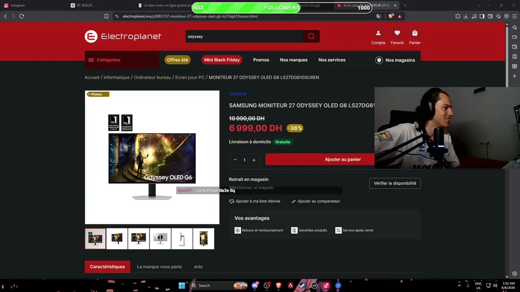Viewport: 520px width, 292px height.
Task: Increase quantity with plus button
Action: (x=254, y=160)
